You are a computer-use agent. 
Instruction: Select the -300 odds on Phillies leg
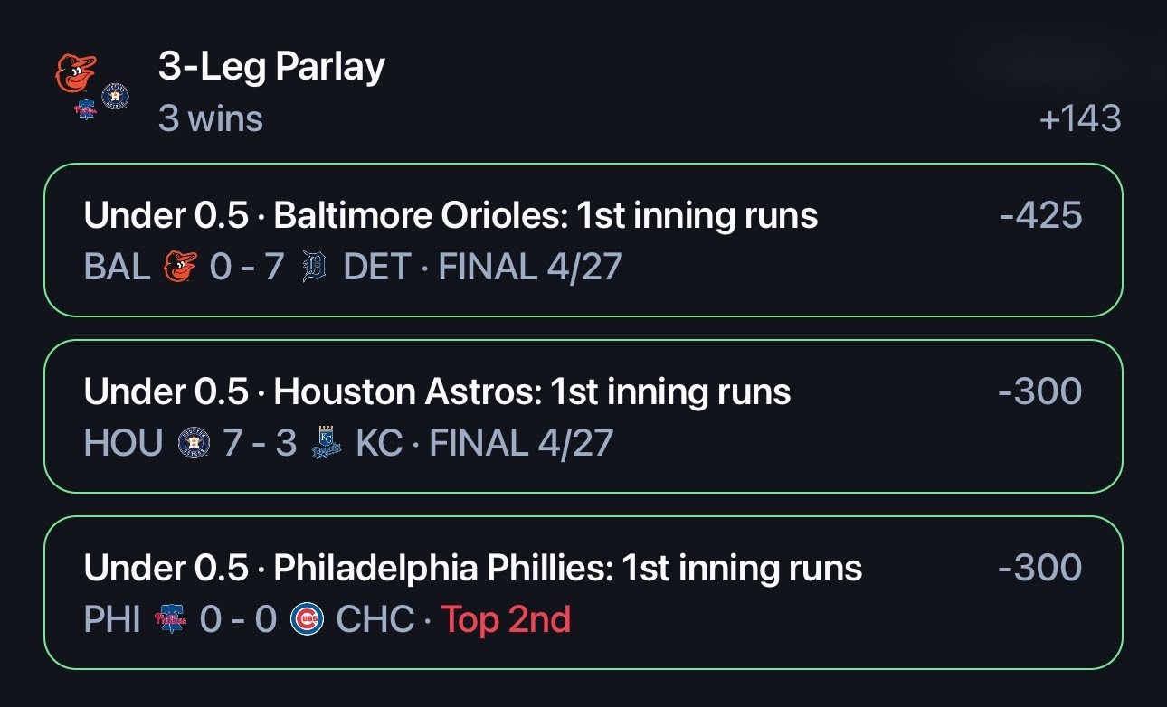(1040, 568)
